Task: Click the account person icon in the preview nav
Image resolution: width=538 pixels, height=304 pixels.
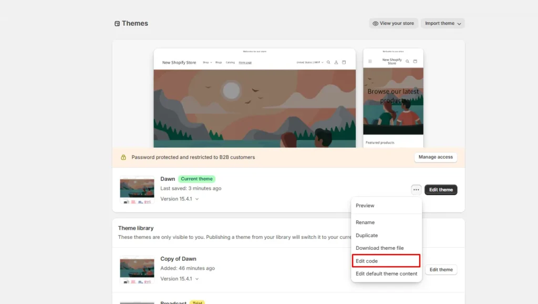Action: tap(336, 62)
